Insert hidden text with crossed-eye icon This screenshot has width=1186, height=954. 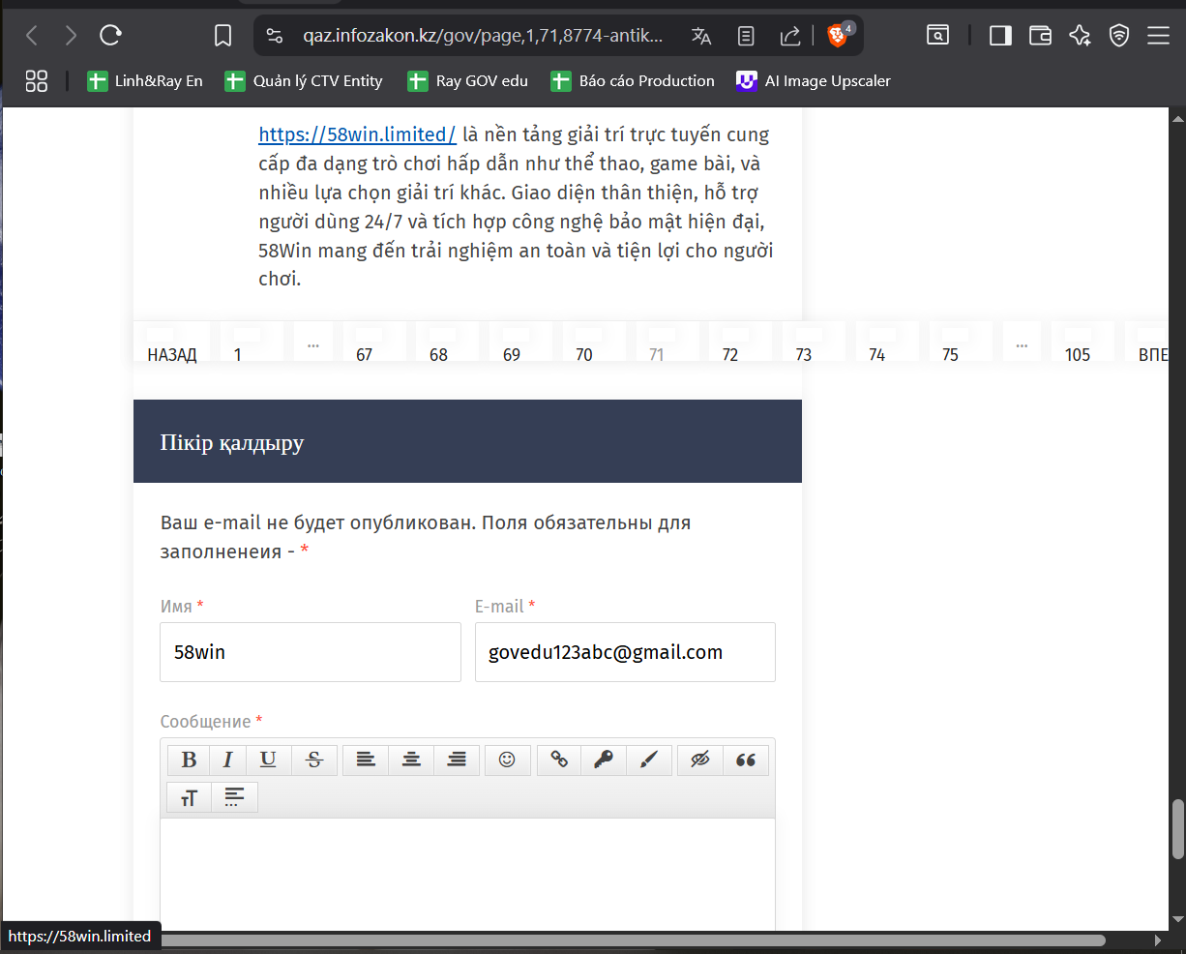[700, 760]
